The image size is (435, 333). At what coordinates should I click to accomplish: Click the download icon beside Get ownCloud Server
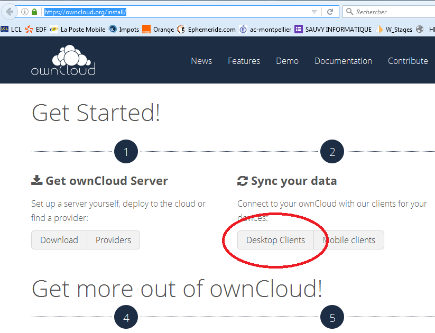click(x=36, y=180)
